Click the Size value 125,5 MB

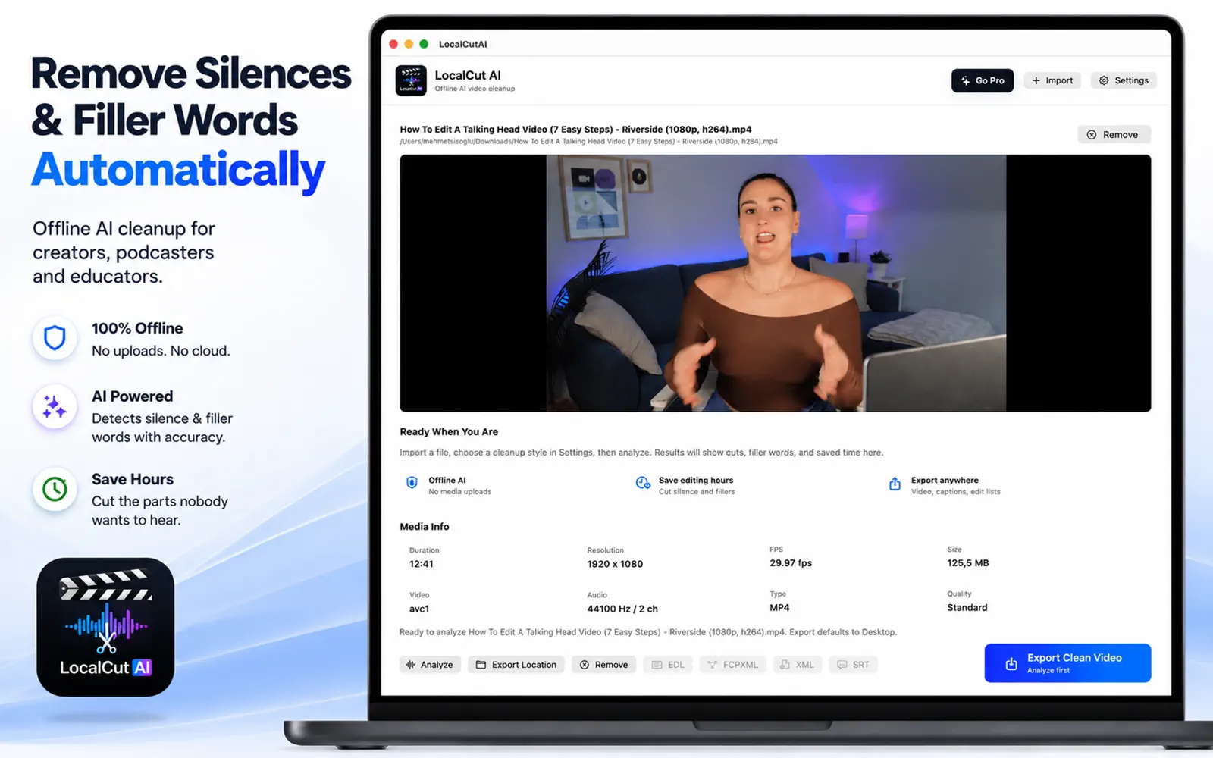[968, 563]
